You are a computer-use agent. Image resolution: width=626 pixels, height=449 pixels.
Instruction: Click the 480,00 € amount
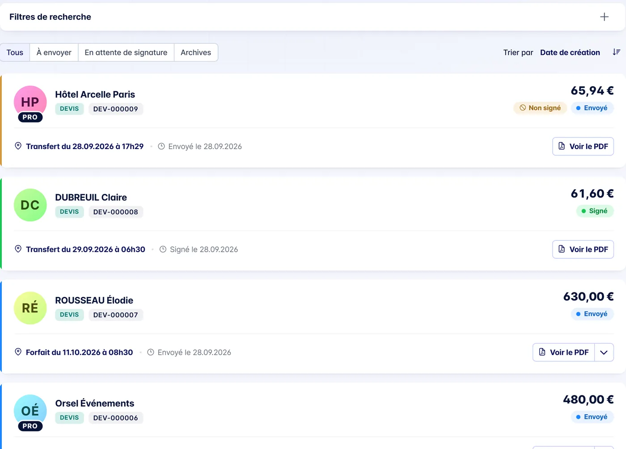coord(588,399)
